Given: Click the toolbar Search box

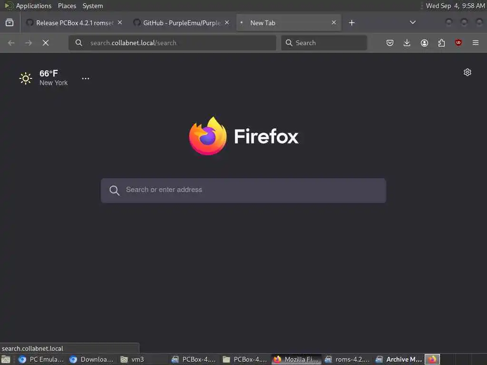Looking at the screenshot, I should coord(324,43).
